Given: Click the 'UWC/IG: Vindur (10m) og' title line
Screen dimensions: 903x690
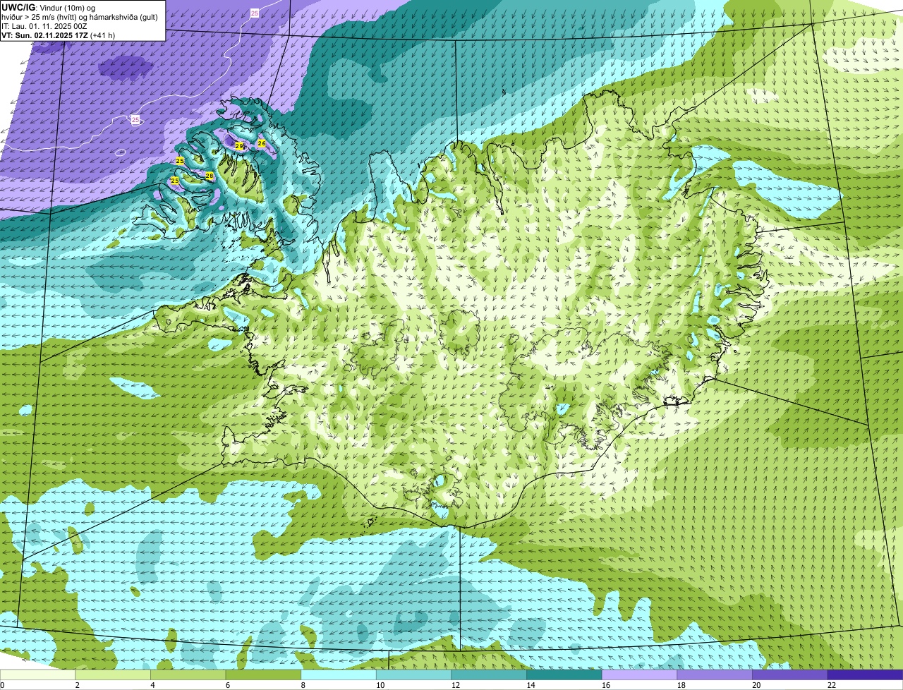Looking at the screenshot, I should click(x=49, y=7).
